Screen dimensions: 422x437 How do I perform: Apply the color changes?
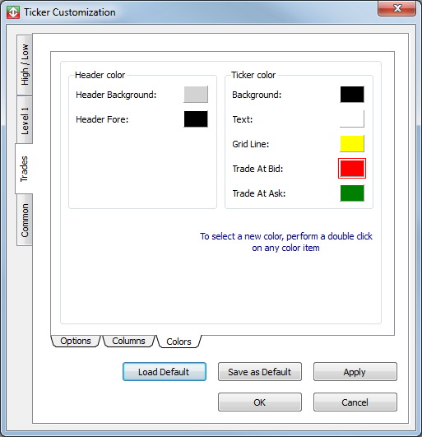355,372
